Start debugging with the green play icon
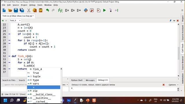The height and width of the screenshot is (104, 185). tap(104, 10)
